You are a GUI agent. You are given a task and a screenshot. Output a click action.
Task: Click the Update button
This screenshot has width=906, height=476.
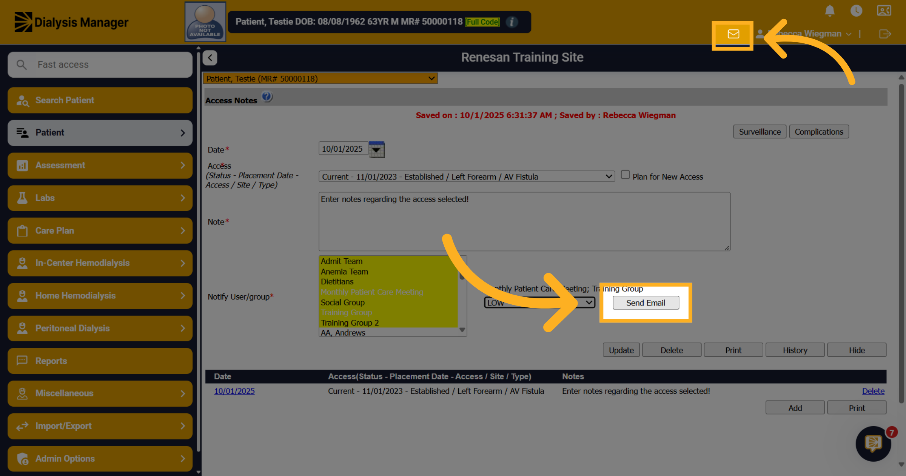click(621, 350)
